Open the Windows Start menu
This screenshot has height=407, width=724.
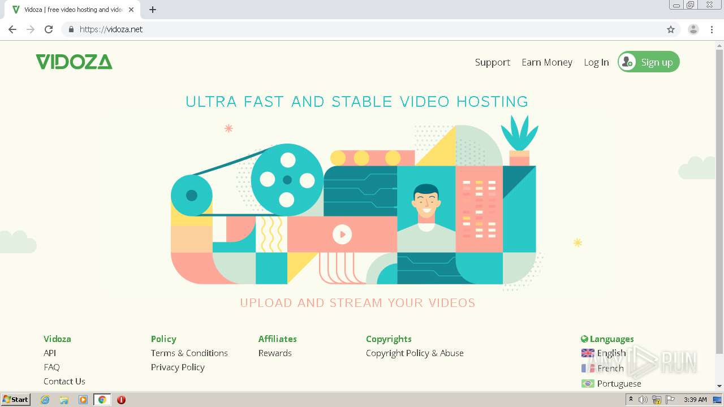15,400
